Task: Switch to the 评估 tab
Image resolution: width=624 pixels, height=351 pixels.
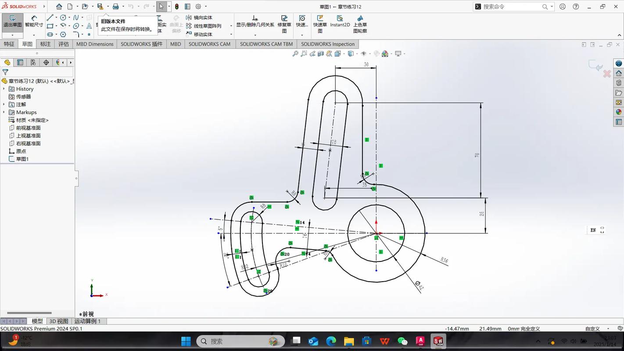Action: 64,44
